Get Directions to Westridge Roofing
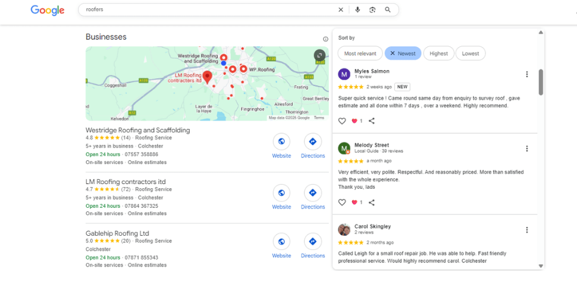The image size is (577, 307). tap(312, 142)
